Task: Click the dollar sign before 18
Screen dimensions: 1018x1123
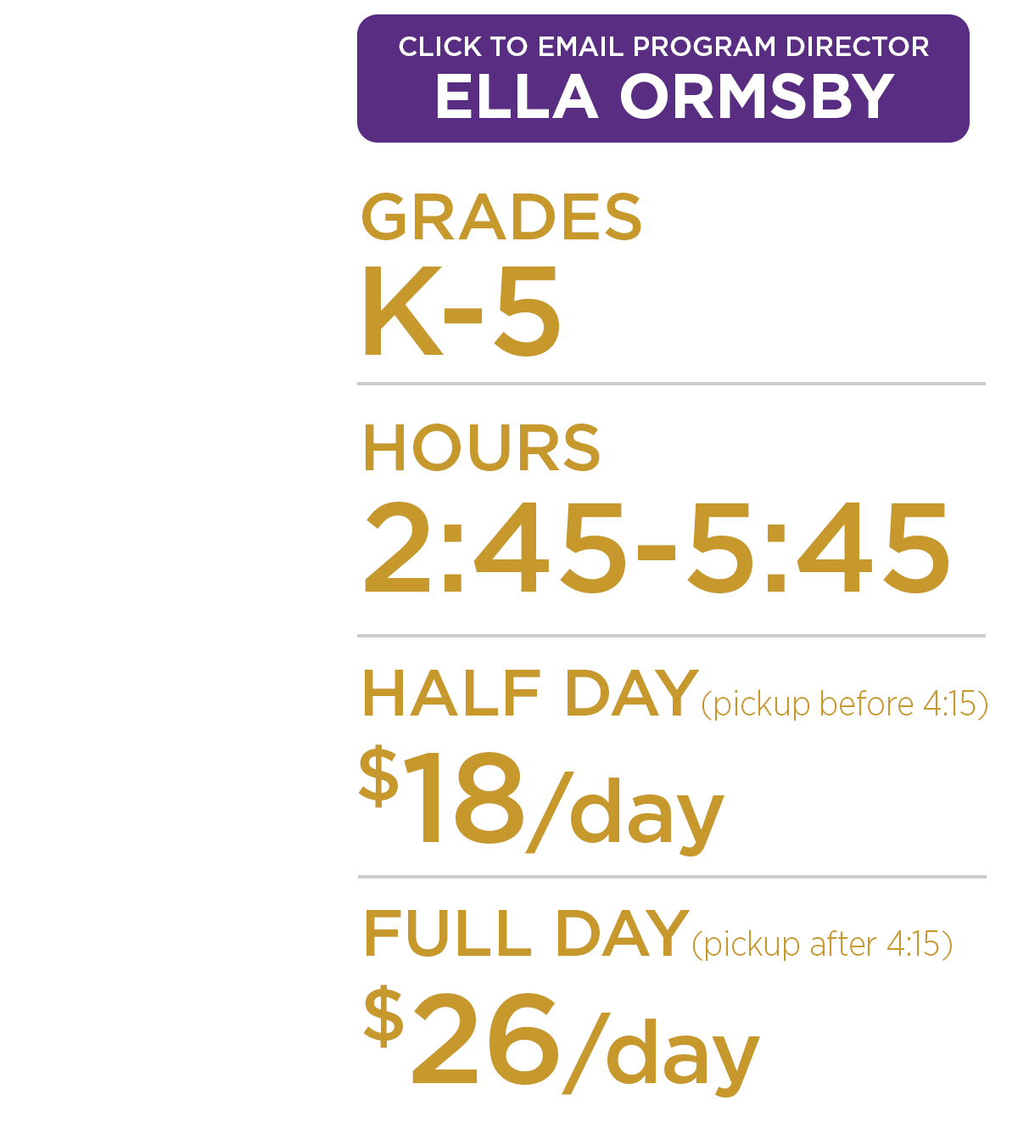Action: pyautogui.click(x=378, y=774)
